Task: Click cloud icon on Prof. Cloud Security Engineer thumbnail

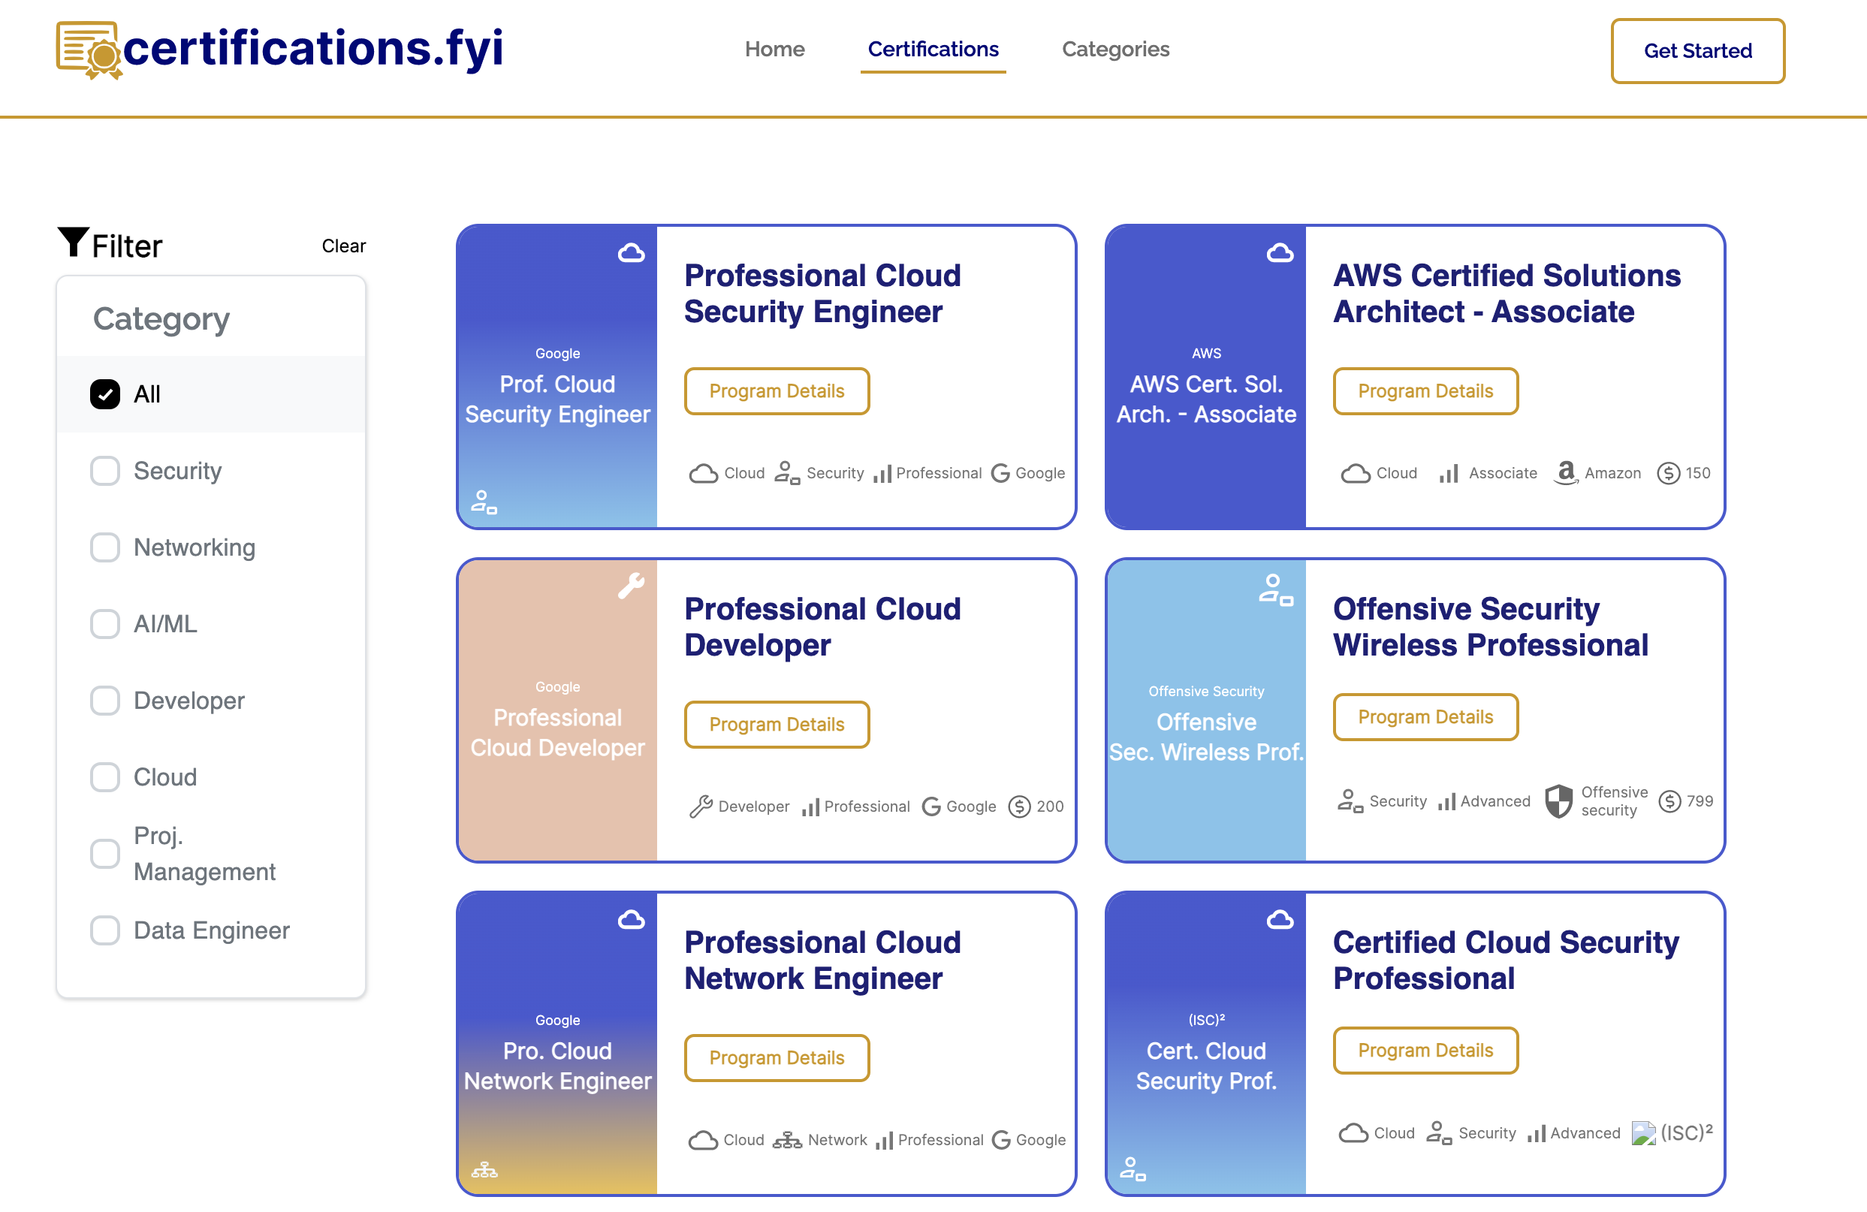Action: coord(631,252)
